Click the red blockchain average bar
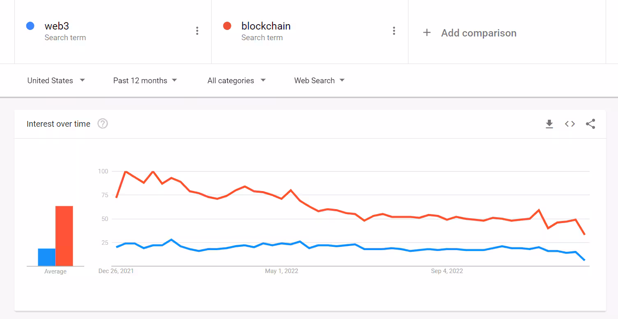 [64, 236]
